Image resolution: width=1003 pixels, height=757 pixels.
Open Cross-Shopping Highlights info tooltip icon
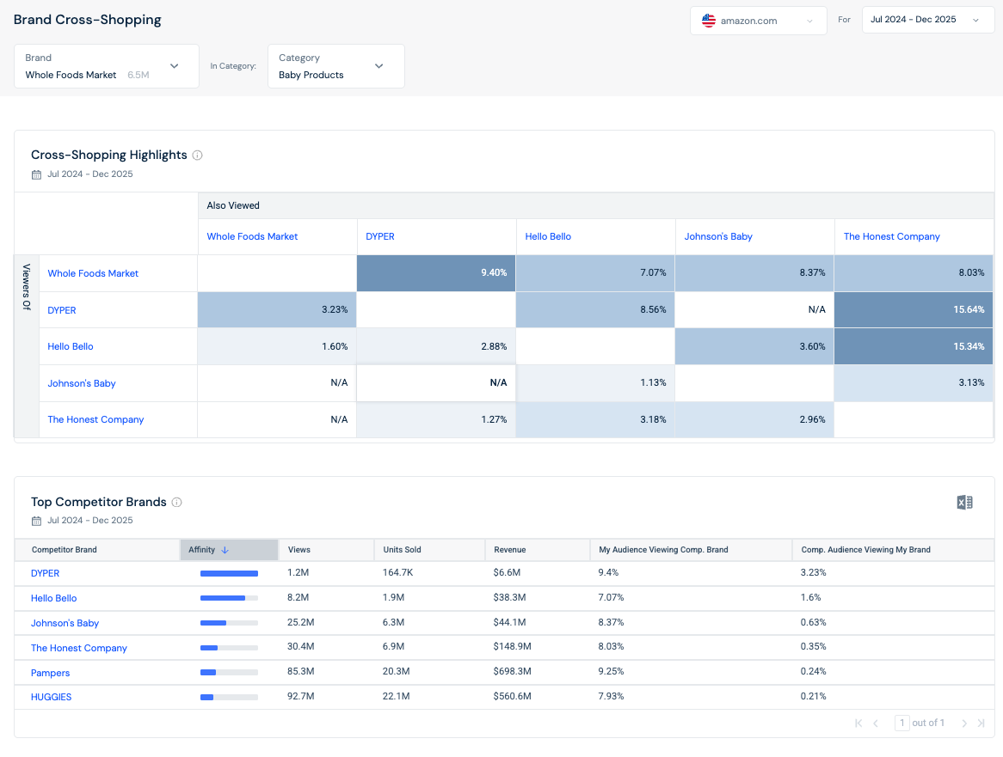[198, 156]
